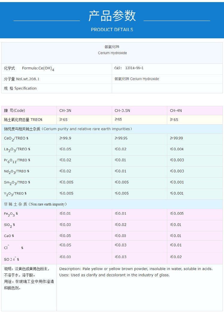The height and width of the screenshot is (321, 224).
Task: Select the CH-3N column header
Action: [65, 110]
